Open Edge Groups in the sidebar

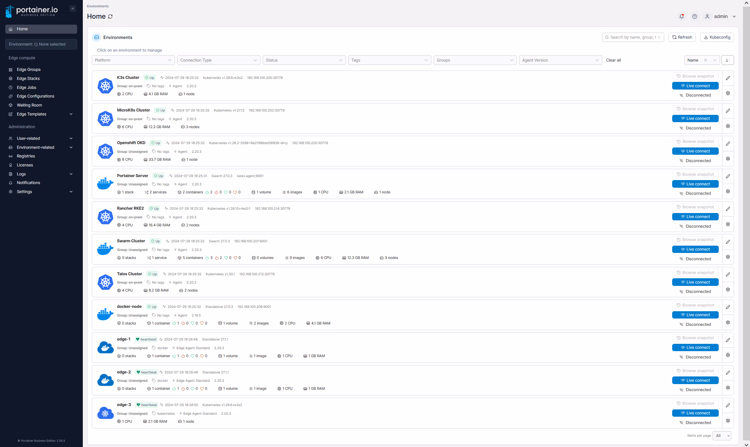(x=41, y=70)
